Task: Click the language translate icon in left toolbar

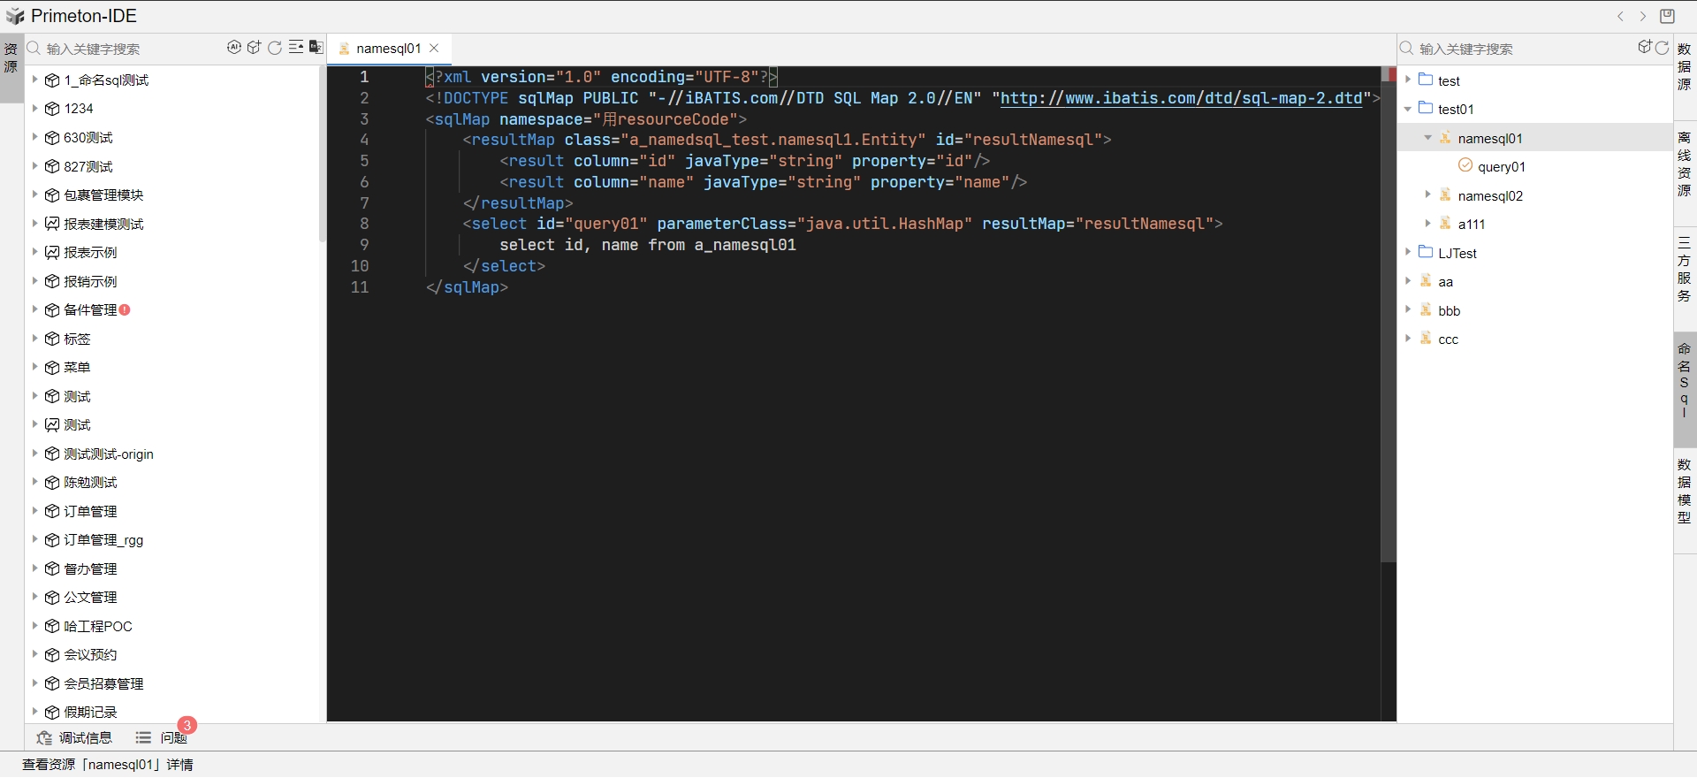Action: pos(316,48)
